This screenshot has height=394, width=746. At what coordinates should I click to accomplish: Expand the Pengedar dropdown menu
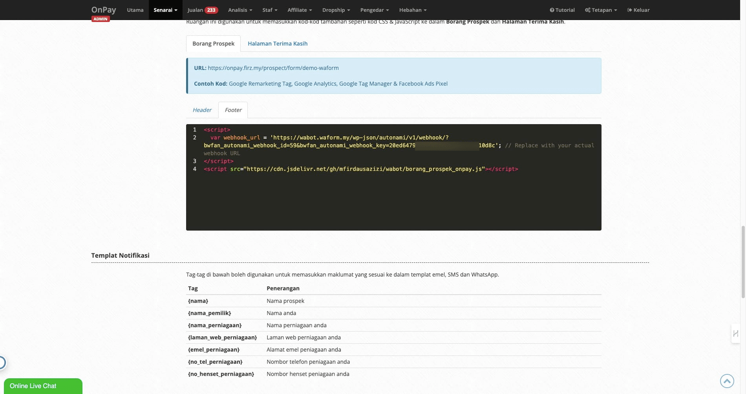[375, 10]
